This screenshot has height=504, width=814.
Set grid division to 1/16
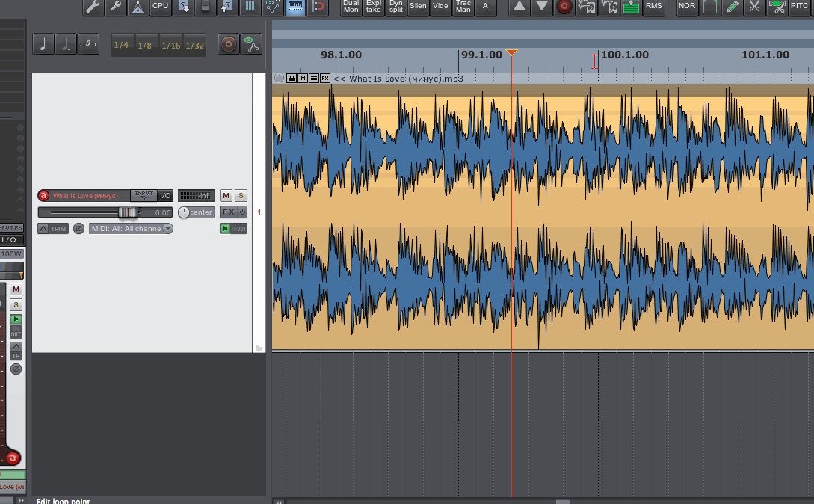click(x=171, y=45)
